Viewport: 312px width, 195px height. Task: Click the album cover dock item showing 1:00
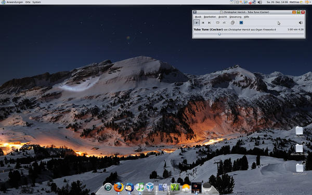point(197,188)
